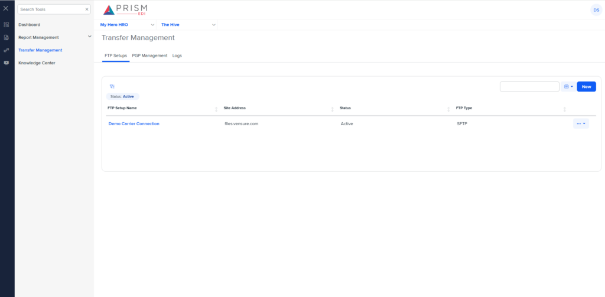Sort by Site Address column arrows
The width and height of the screenshot is (605, 297).
tap(332, 110)
